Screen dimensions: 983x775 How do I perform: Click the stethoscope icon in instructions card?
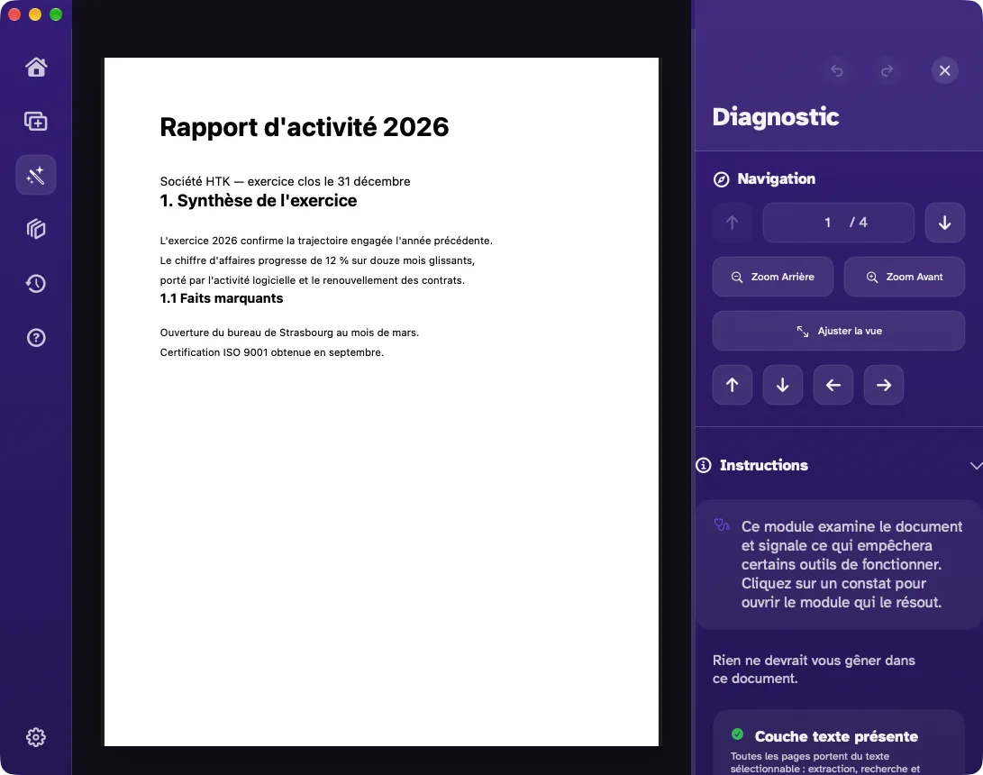tap(722, 524)
